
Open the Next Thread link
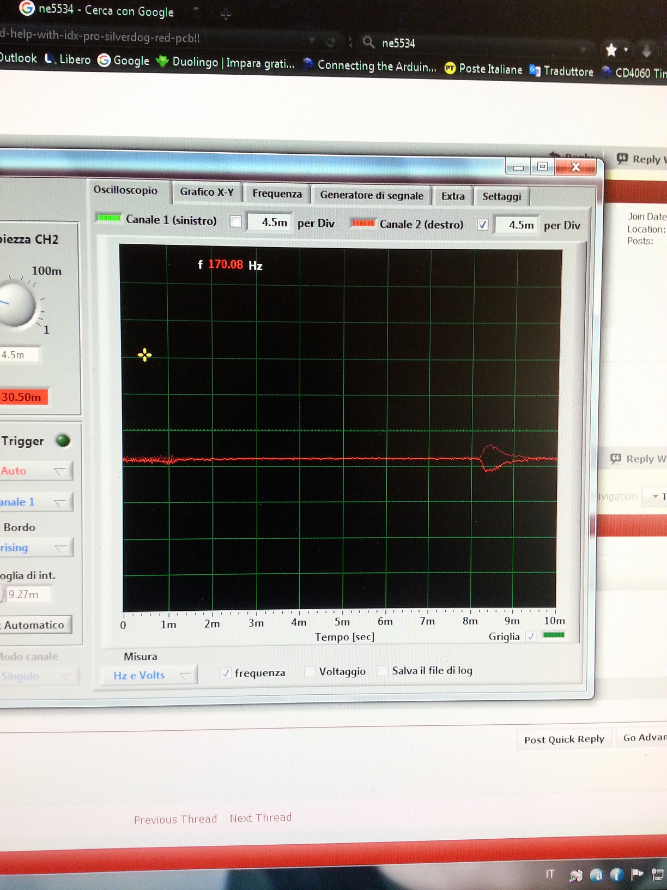pyautogui.click(x=260, y=818)
